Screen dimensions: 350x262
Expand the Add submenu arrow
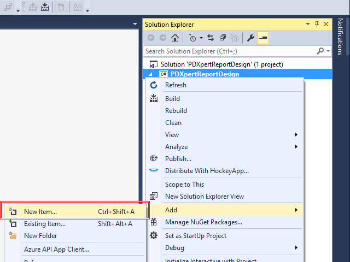(296, 210)
